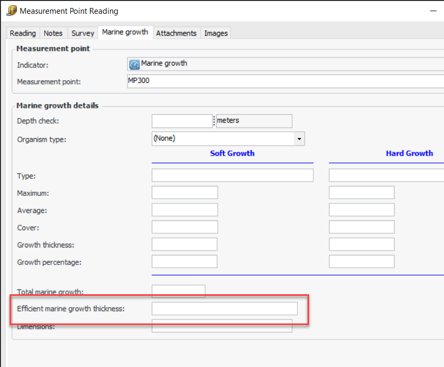Screen dimensions: 444x367
Task: Click the Hard Growth Type field
Action: click(386, 175)
